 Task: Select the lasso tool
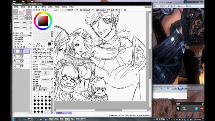[37, 44]
